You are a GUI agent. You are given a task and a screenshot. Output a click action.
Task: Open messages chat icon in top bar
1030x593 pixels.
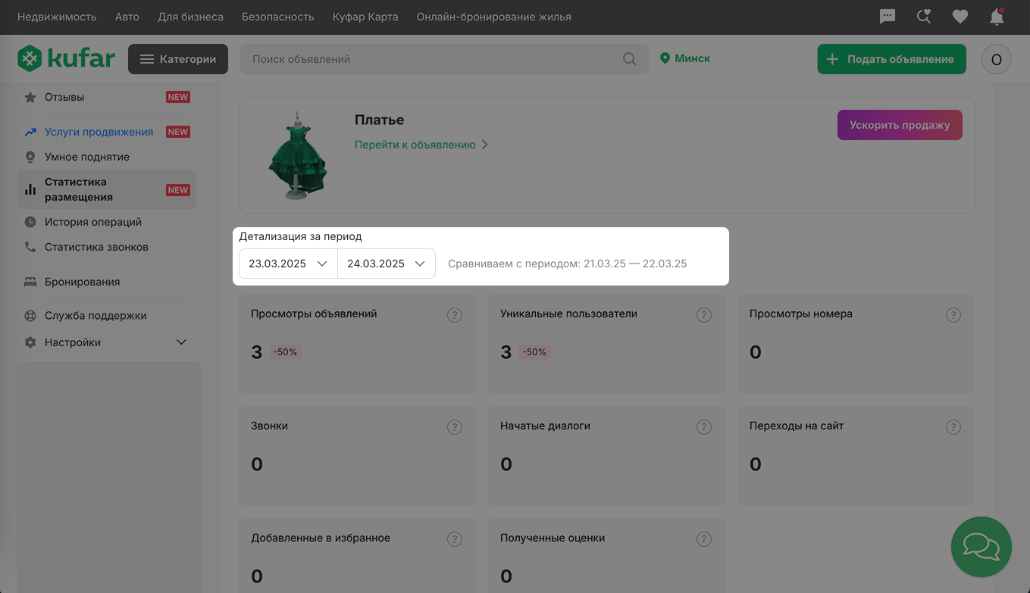[888, 17]
